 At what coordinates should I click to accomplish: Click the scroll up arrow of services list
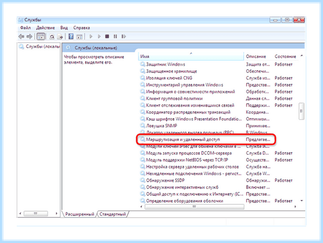[x=302, y=55]
